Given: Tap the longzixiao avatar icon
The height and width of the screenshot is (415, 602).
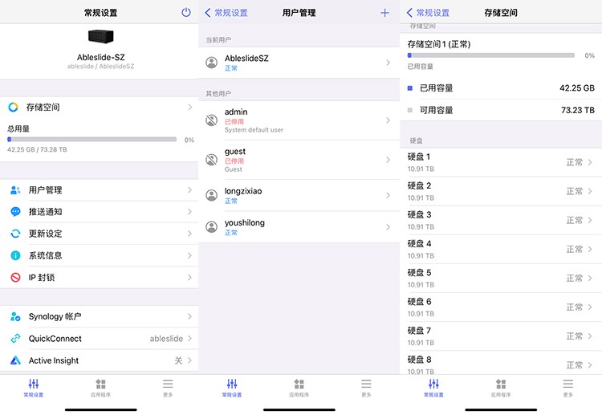Looking at the screenshot, I should point(212,195).
